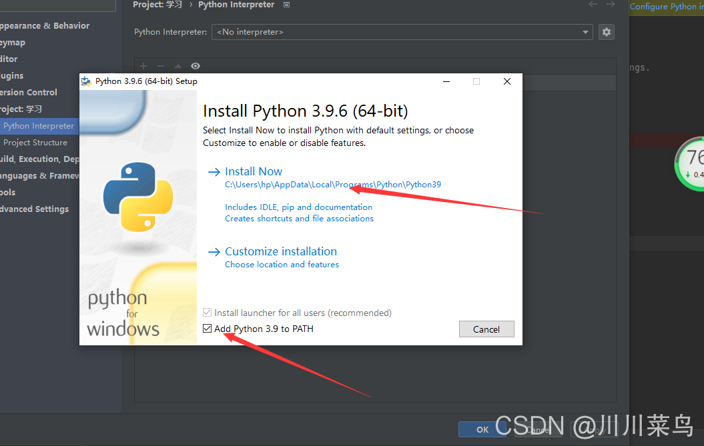
Task: Open the Python Interpreter dropdown
Action: pyautogui.click(x=585, y=32)
